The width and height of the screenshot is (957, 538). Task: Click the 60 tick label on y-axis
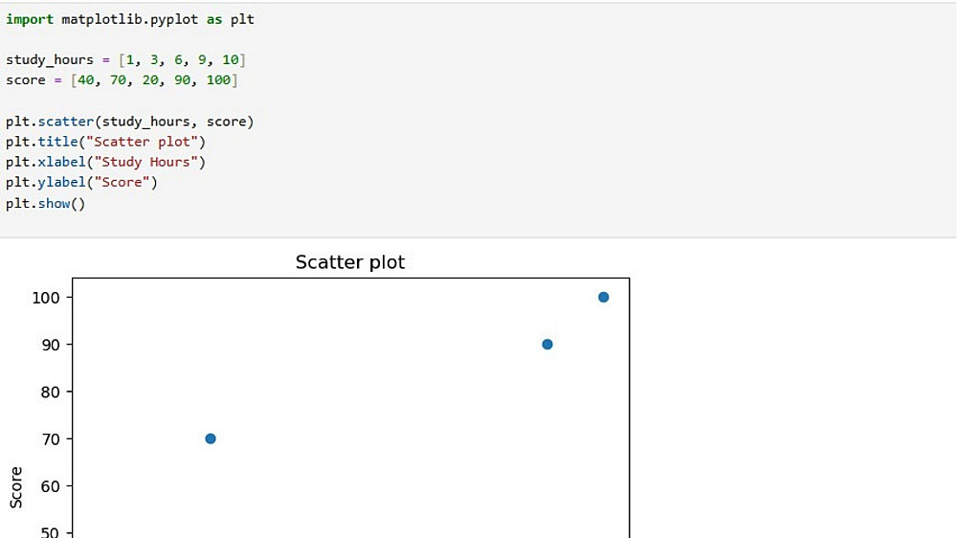coord(50,486)
